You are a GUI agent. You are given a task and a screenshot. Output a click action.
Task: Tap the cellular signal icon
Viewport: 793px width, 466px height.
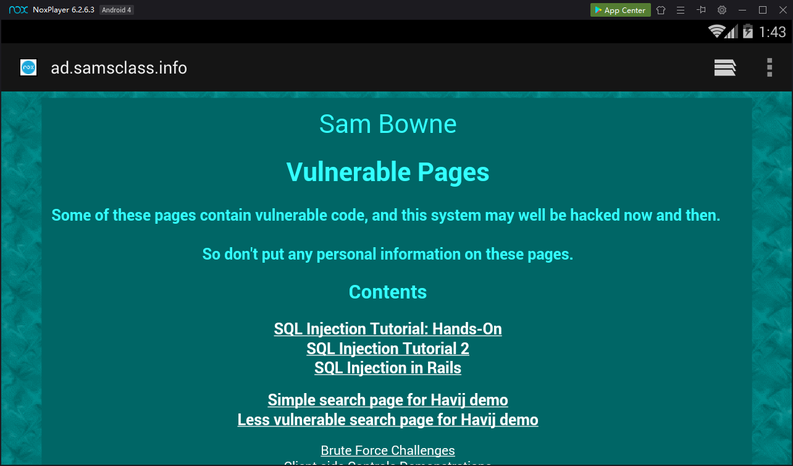732,32
